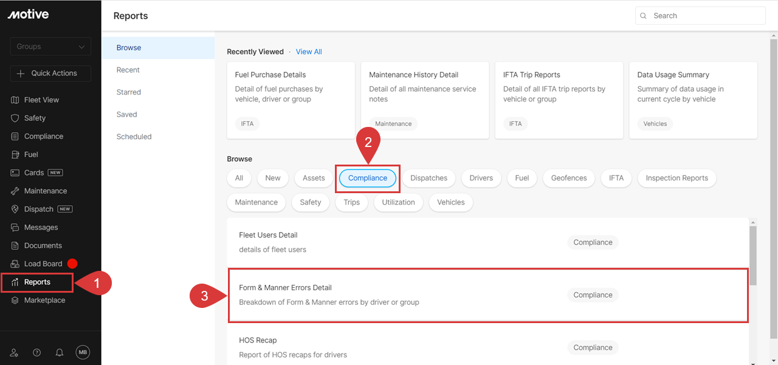Click the View All recently viewed link
Screen dimensions: 778x365
[x=309, y=52]
